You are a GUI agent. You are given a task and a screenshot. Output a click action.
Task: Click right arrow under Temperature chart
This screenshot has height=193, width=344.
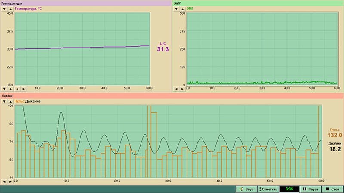click(24, 89)
